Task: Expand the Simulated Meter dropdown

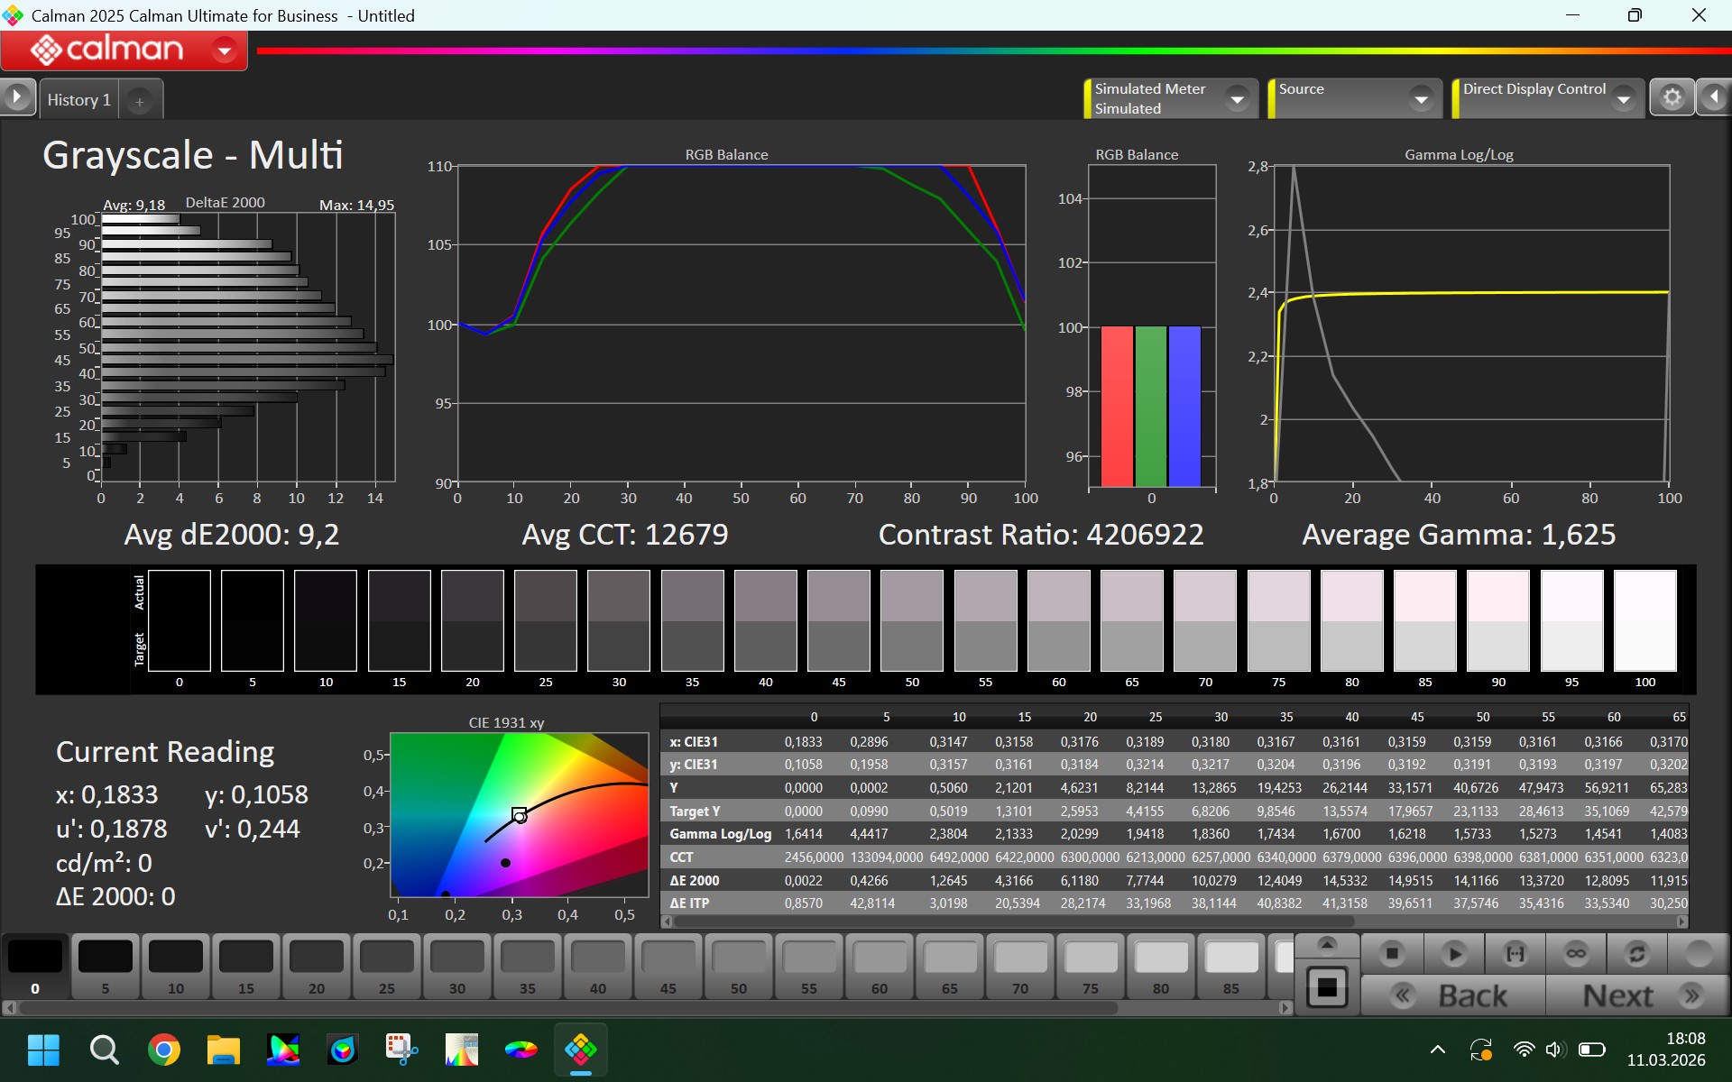Action: [1238, 98]
